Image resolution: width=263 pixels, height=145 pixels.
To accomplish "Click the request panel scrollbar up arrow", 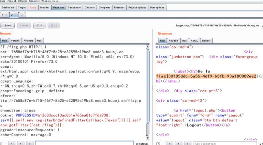I will (148, 47).
